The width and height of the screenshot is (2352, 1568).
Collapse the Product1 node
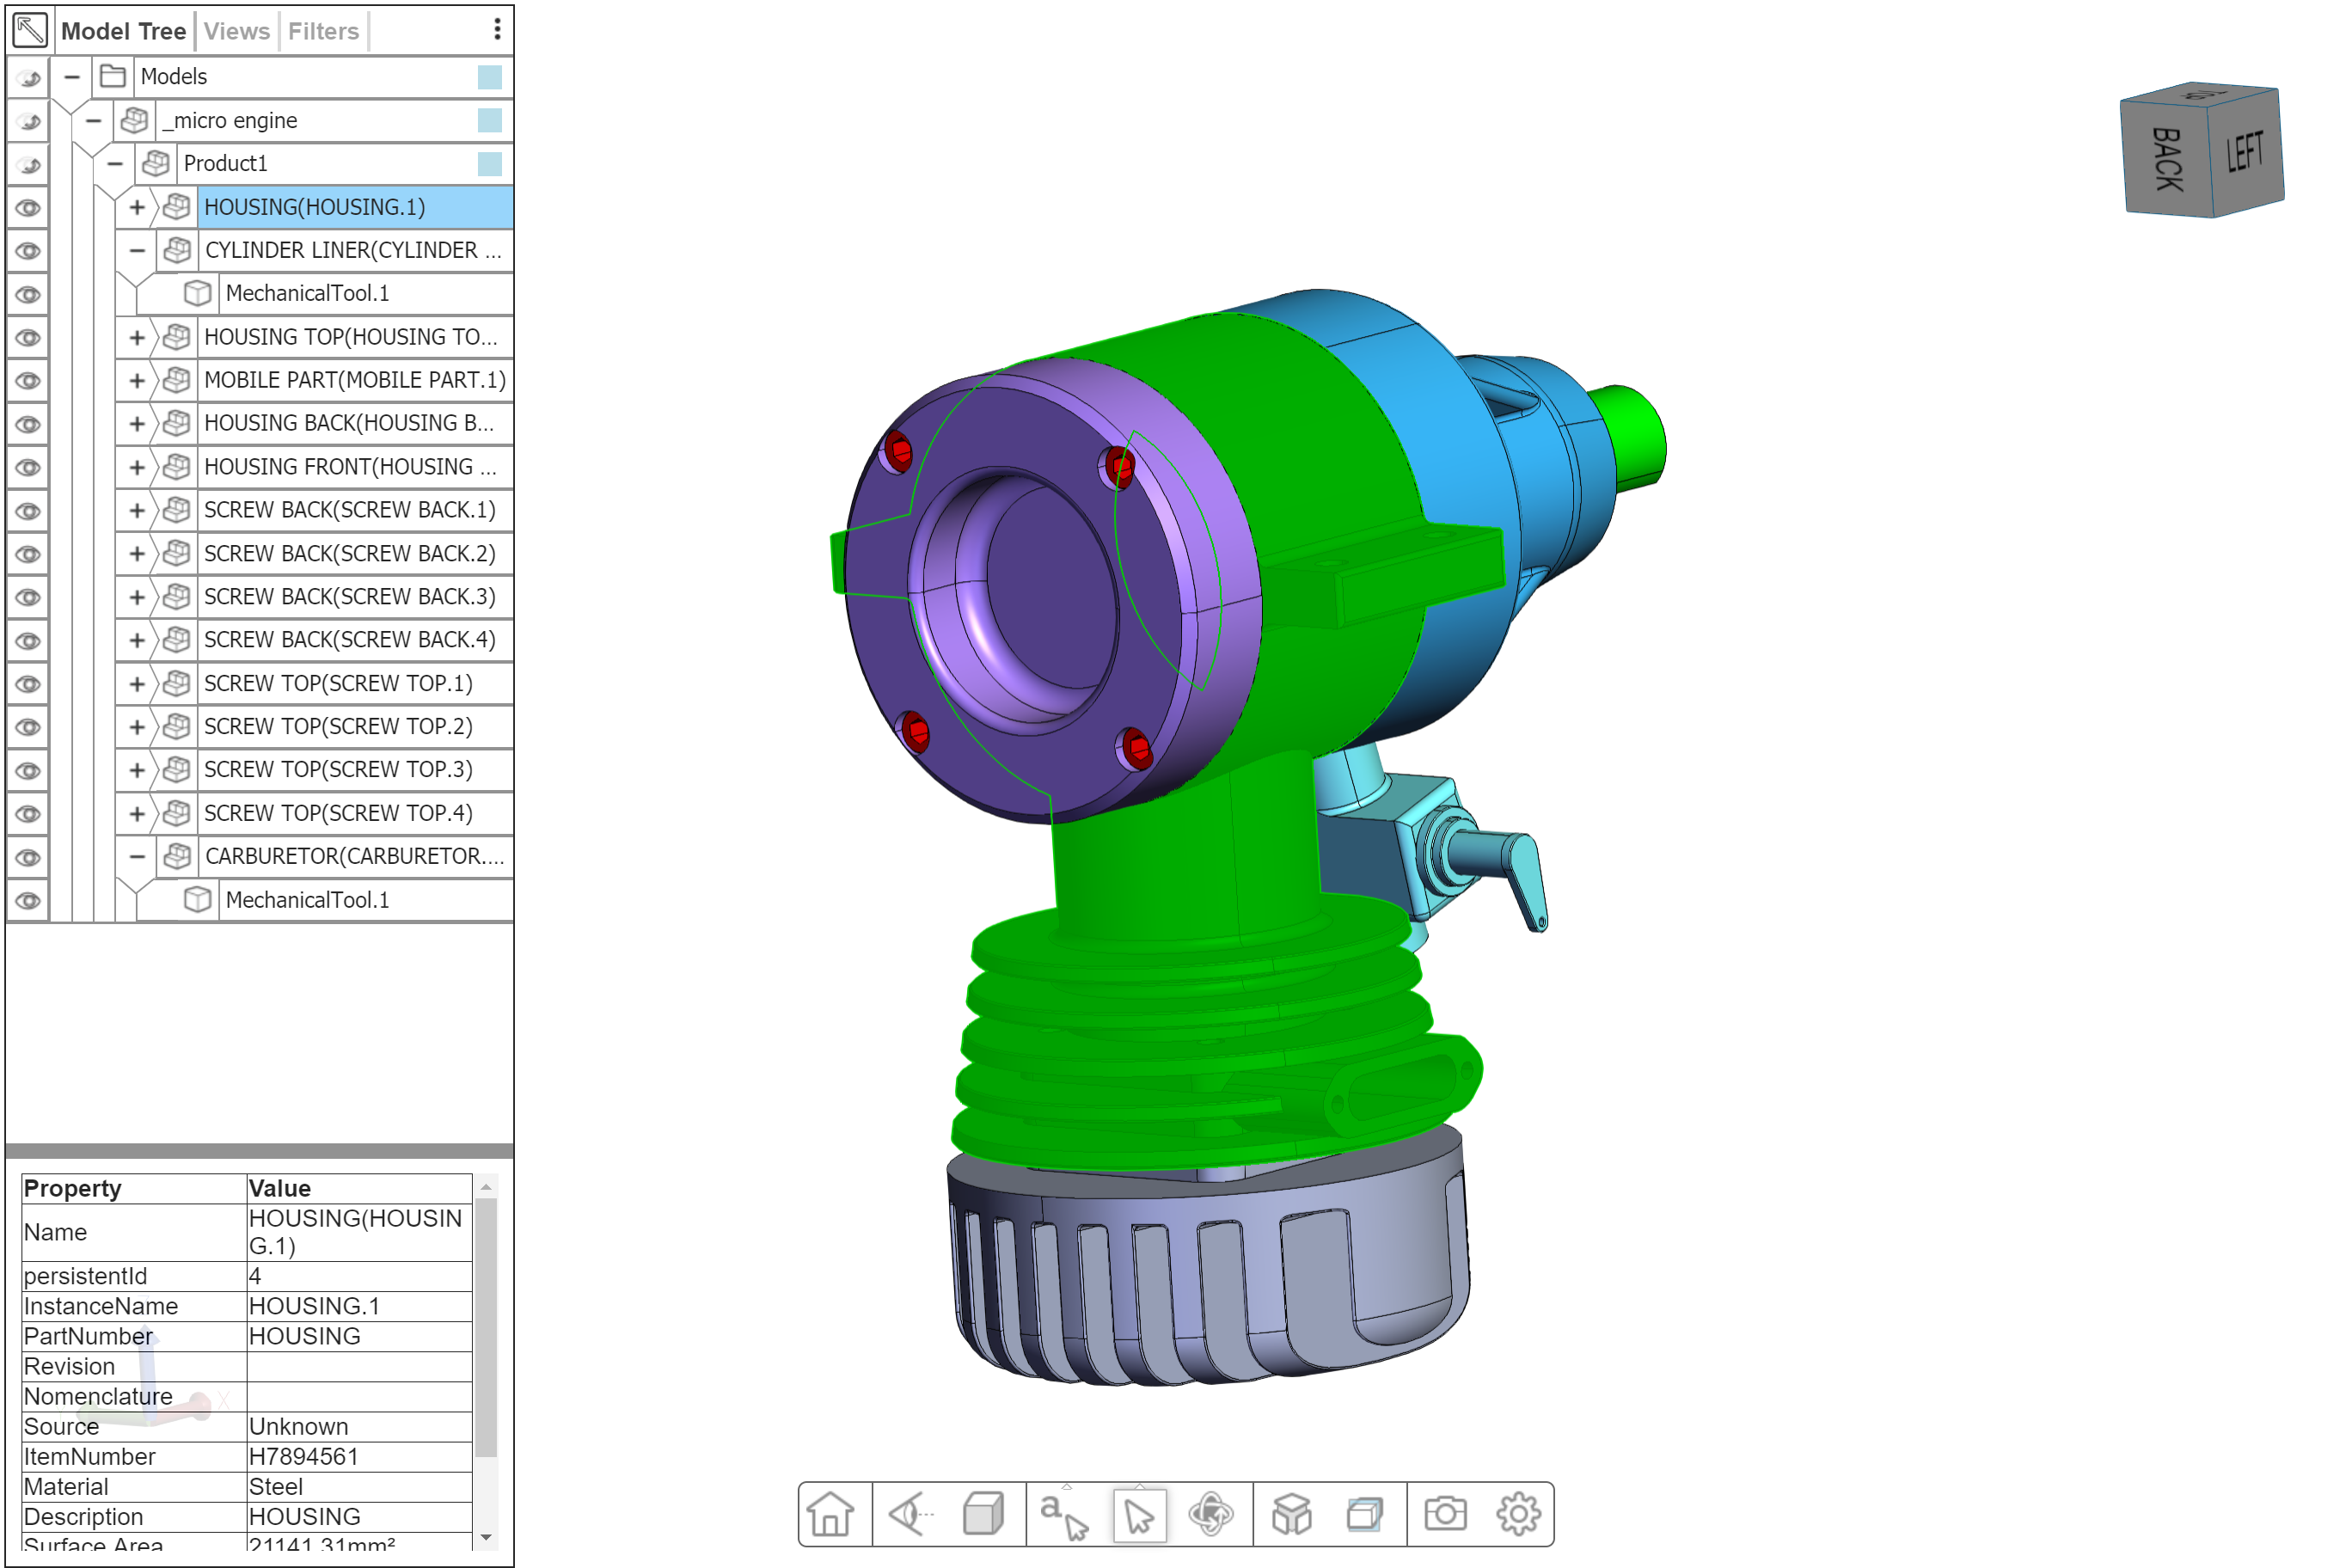click(115, 164)
